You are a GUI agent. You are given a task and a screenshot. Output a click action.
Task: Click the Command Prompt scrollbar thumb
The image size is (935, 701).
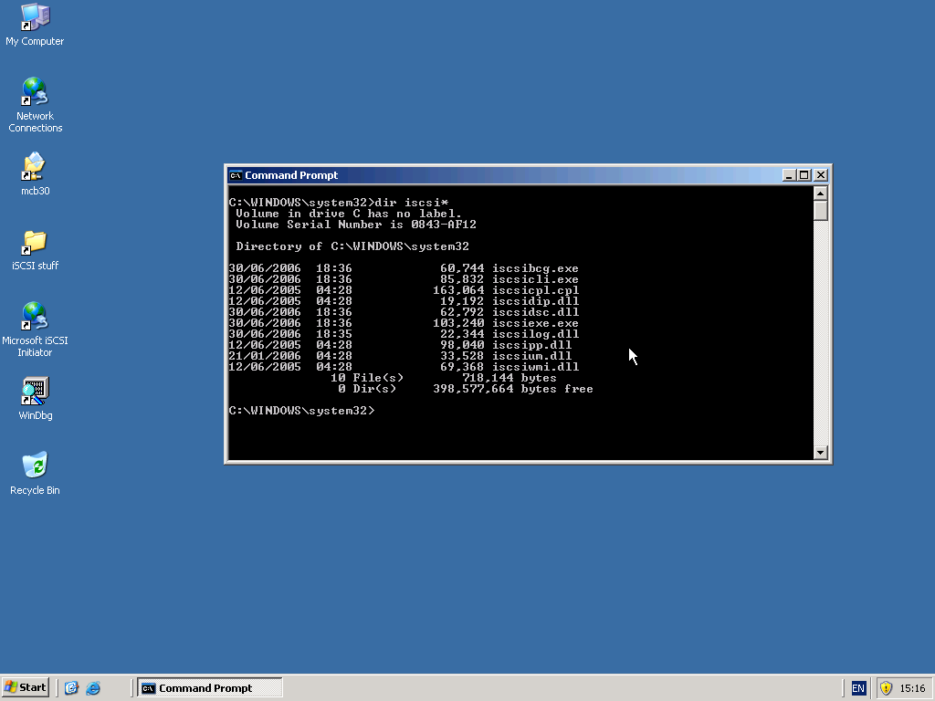coord(821,211)
